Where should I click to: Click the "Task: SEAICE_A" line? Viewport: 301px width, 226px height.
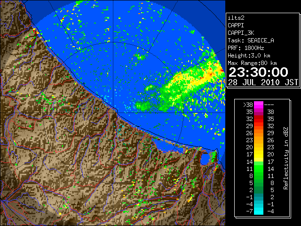click(251, 40)
